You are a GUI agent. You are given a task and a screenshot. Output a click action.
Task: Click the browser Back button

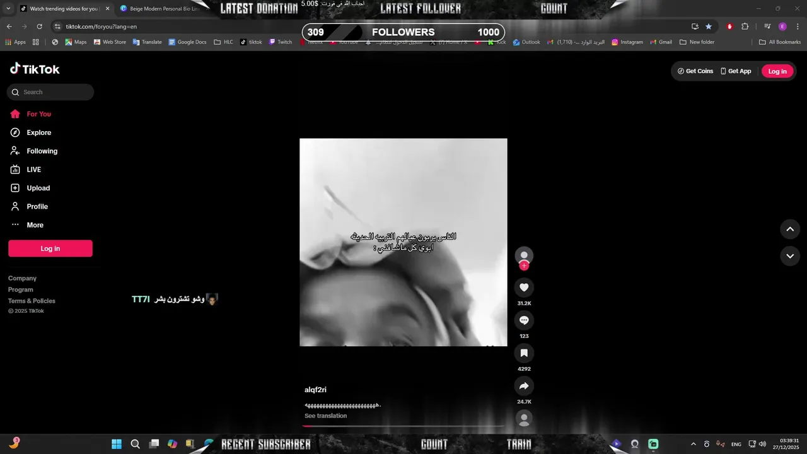(x=9, y=26)
